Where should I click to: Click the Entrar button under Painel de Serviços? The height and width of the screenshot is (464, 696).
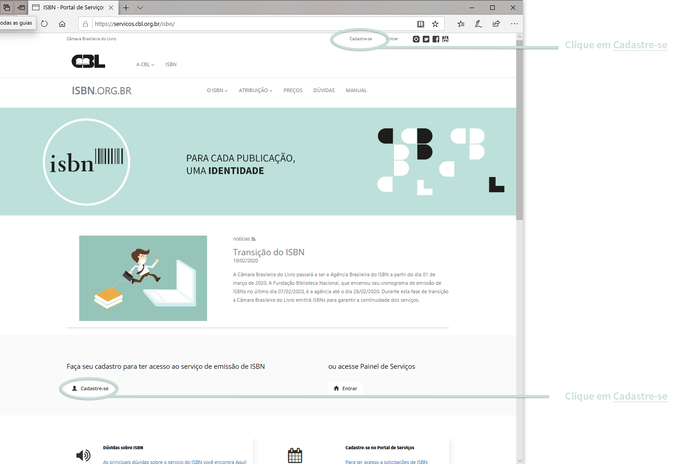[345, 388]
